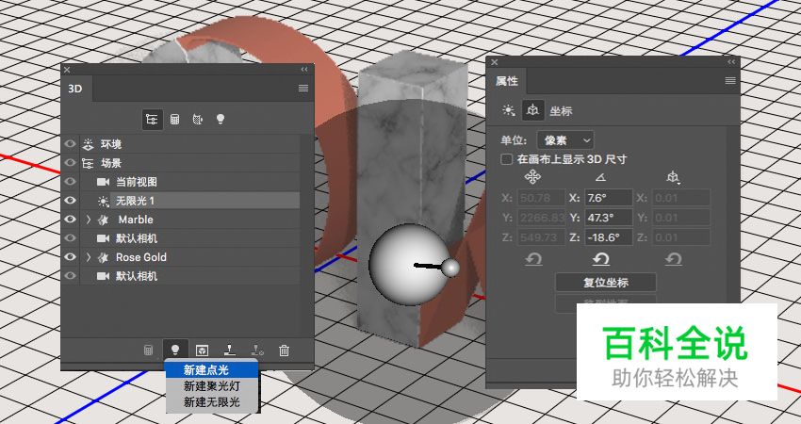Choose 新建点光 from the popup menu
Image resolution: width=801 pixels, height=424 pixels.
coord(205,370)
